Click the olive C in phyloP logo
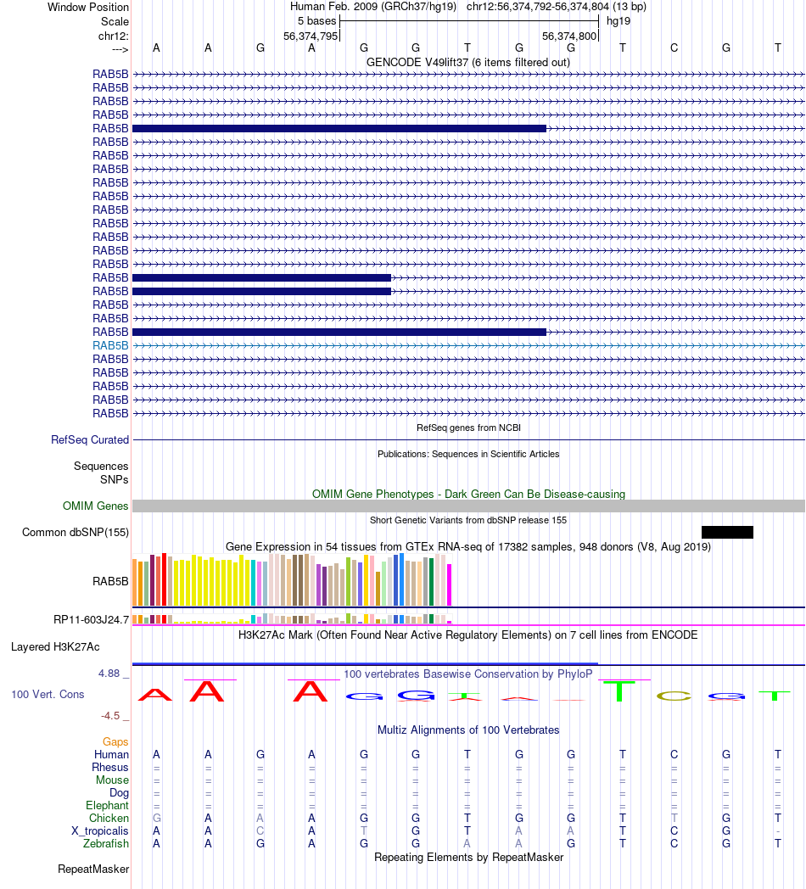The width and height of the screenshot is (806, 889). click(674, 696)
